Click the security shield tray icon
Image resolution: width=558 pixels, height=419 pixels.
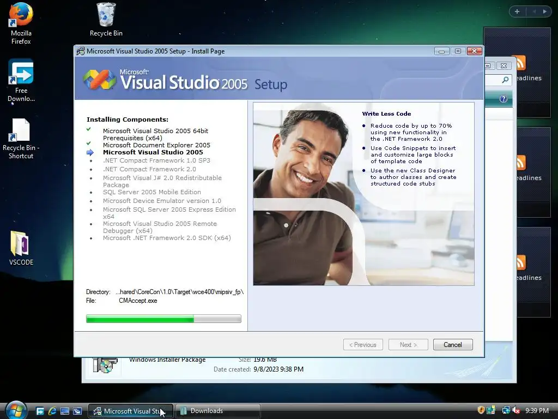tap(481, 410)
